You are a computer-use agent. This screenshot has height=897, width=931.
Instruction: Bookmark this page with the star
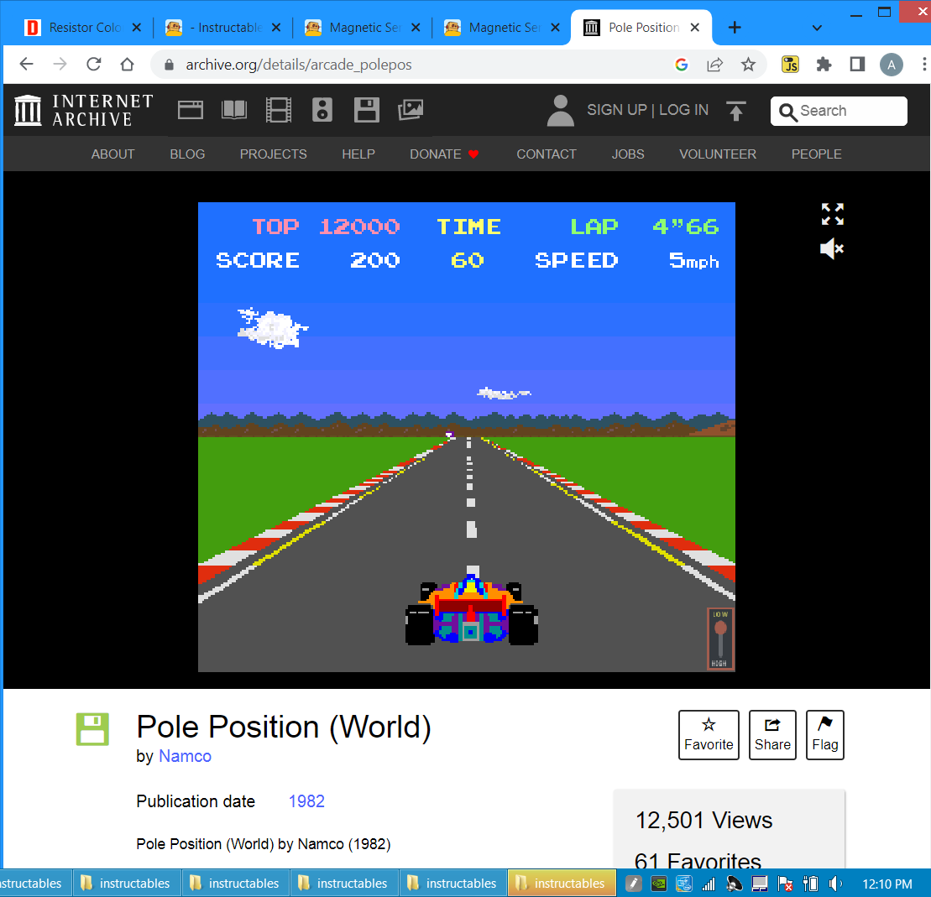pos(748,65)
